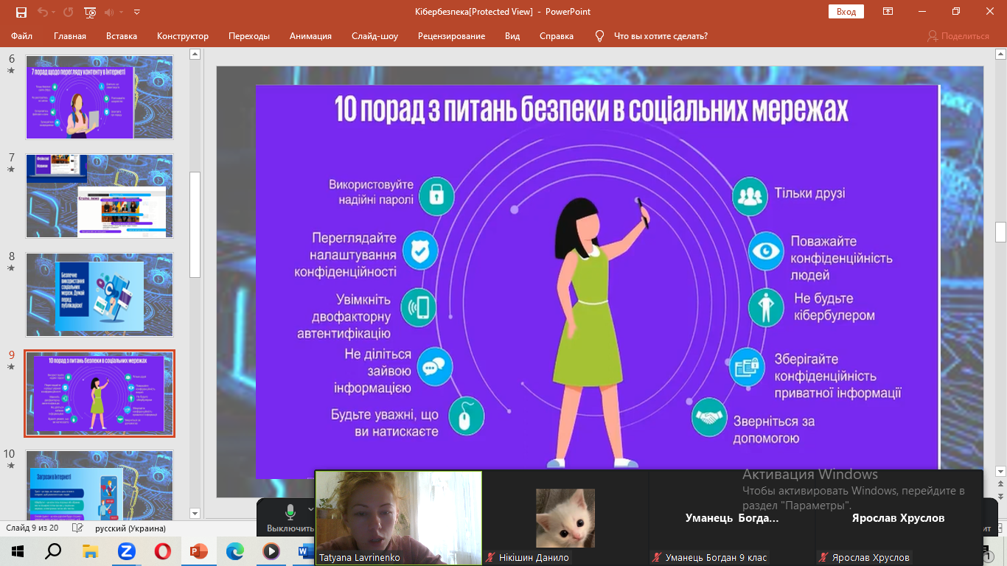Switch to Слайд-шоу tab

coord(374,35)
